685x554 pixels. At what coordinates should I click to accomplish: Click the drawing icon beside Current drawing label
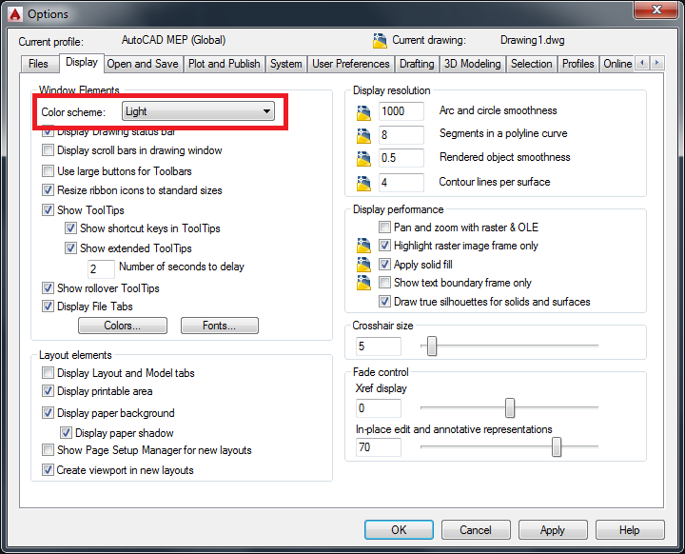point(380,41)
